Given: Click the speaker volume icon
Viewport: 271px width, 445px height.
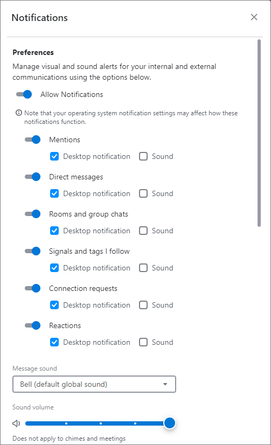Looking at the screenshot, I should (16, 423).
